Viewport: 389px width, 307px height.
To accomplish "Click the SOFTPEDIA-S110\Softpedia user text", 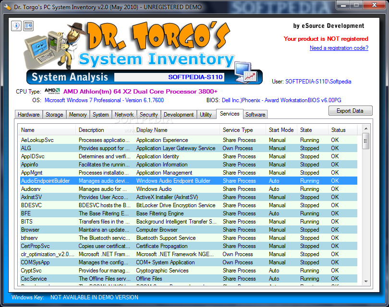I will [x=318, y=82].
